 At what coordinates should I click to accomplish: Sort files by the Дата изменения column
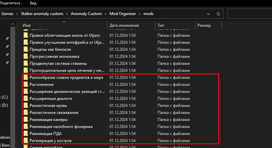[124, 25]
